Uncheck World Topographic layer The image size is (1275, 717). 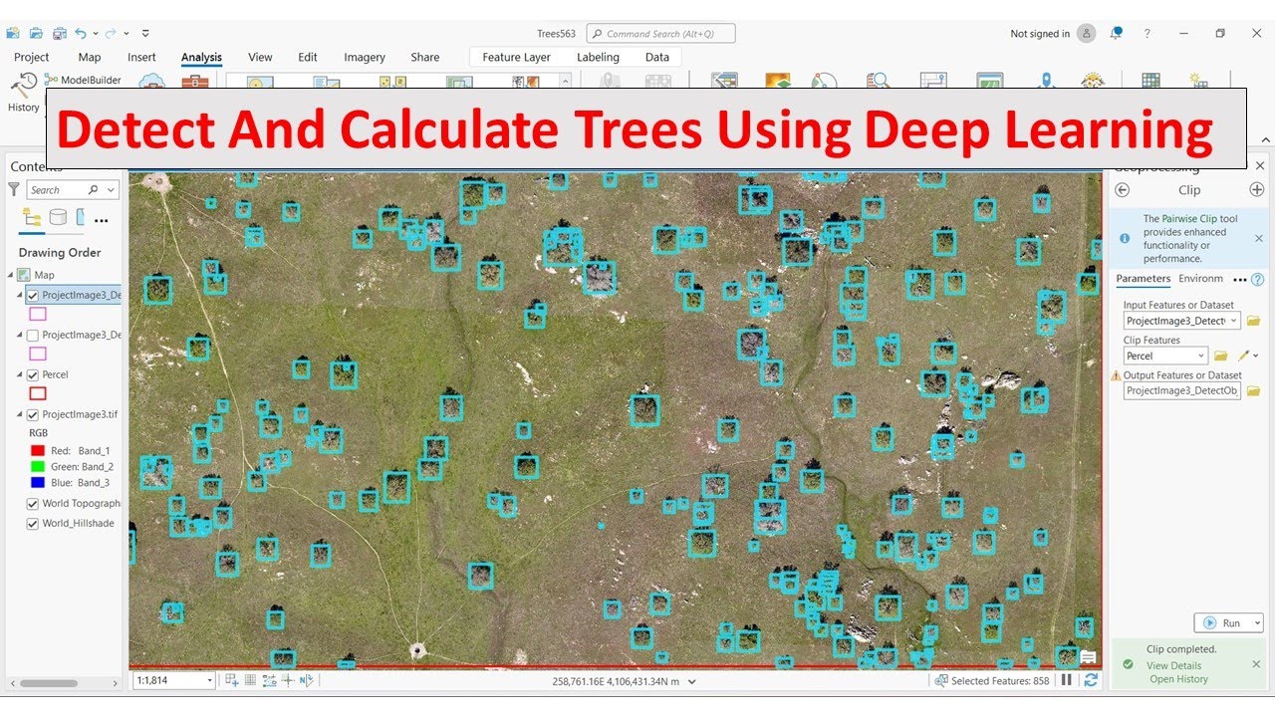pos(33,504)
